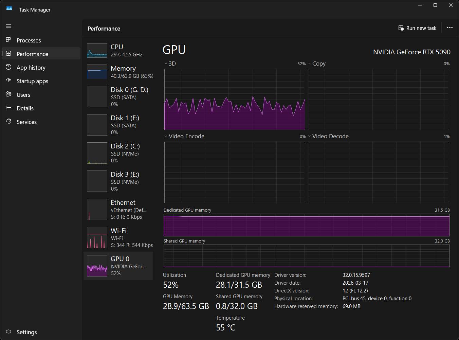Open Settings gear at bottom left
Viewport: 459px width, 340px height.
point(9,332)
